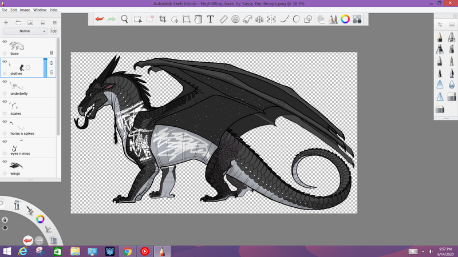Open the Window menu
This screenshot has height=257, width=458.
click(x=40, y=10)
